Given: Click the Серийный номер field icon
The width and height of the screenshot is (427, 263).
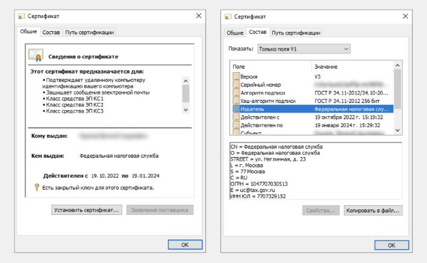Looking at the screenshot, I should (x=236, y=84).
